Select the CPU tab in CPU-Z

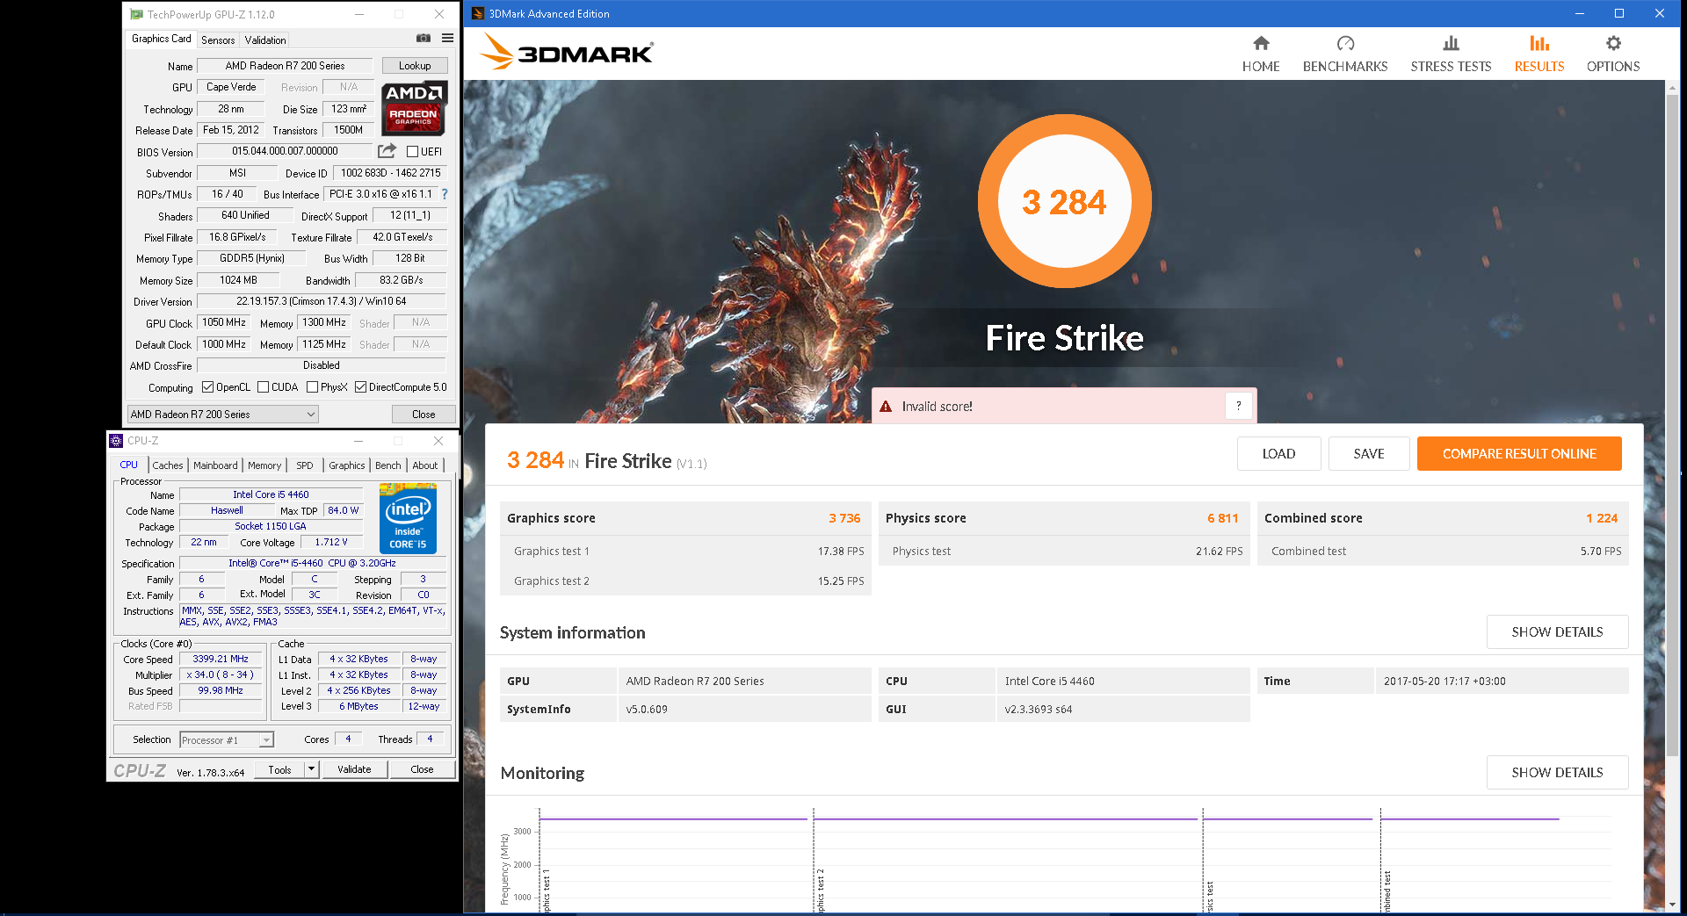point(129,465)
